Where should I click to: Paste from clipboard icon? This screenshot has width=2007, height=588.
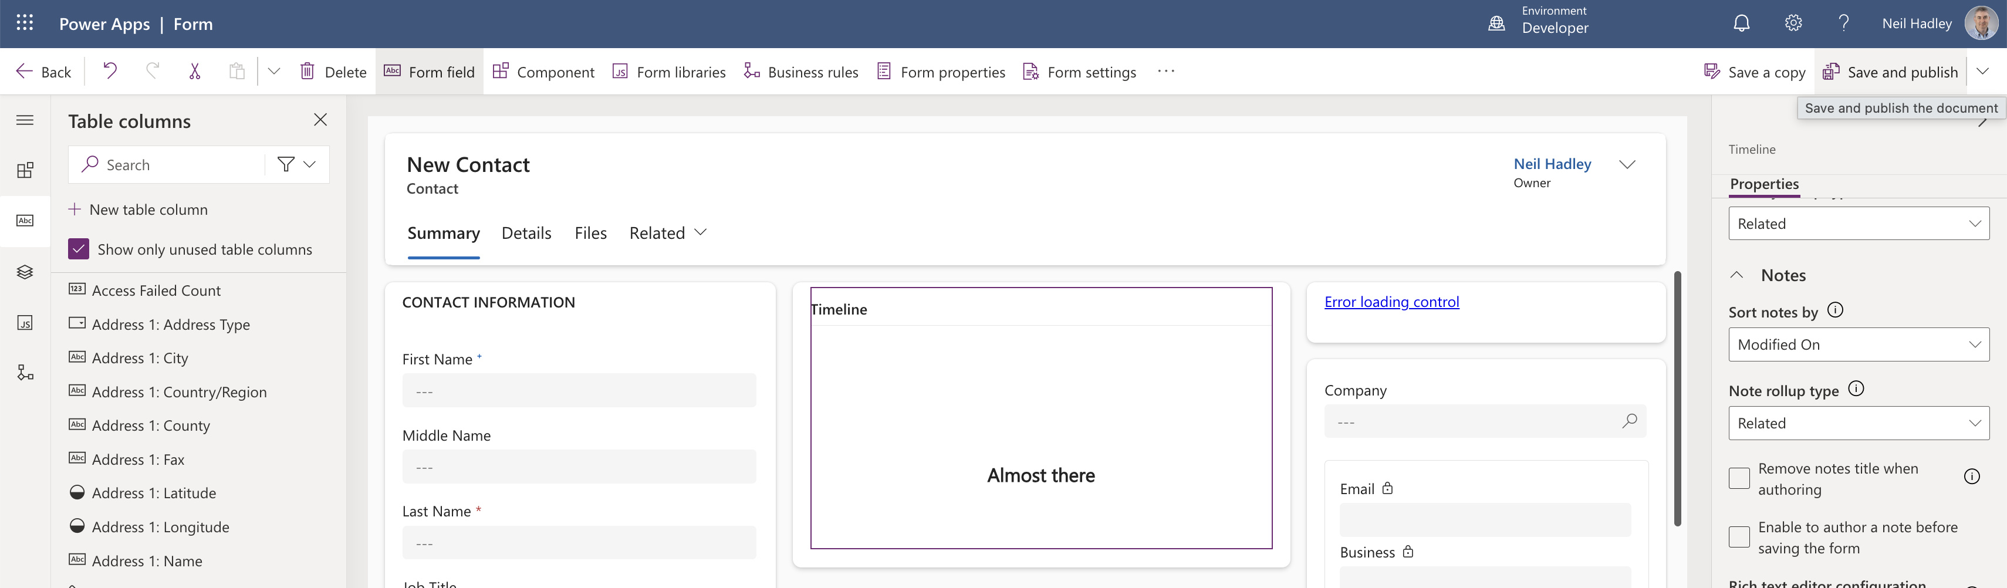pyautogui.click(x=237, y=72)
